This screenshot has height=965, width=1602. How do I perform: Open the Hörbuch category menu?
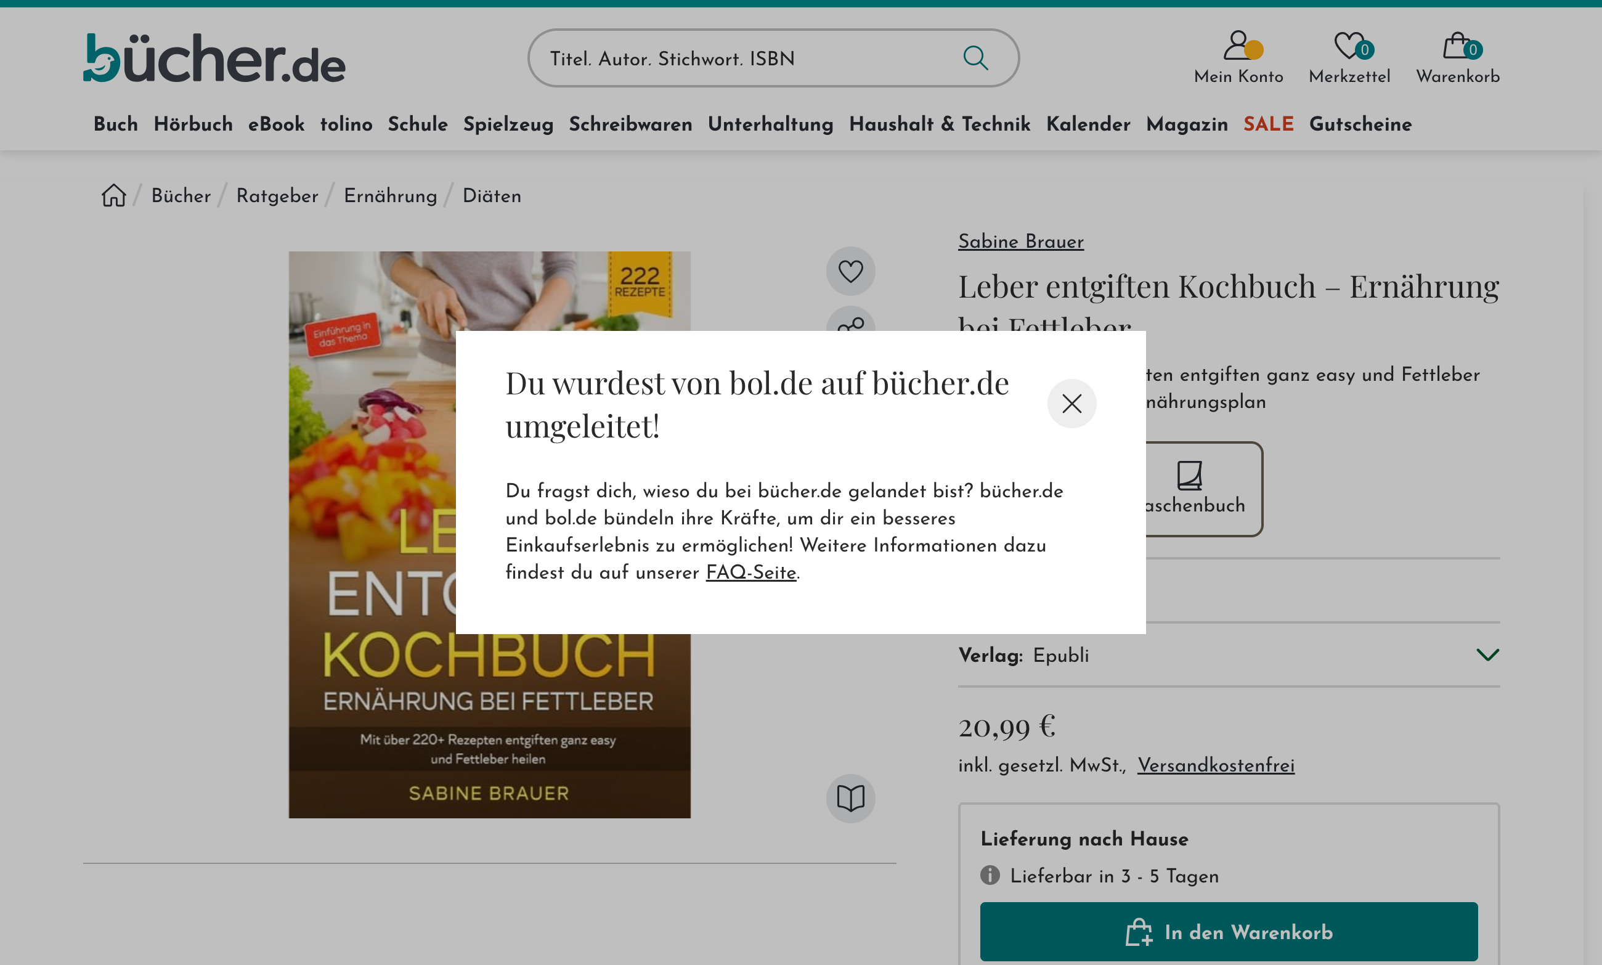[x=193, y=124]
